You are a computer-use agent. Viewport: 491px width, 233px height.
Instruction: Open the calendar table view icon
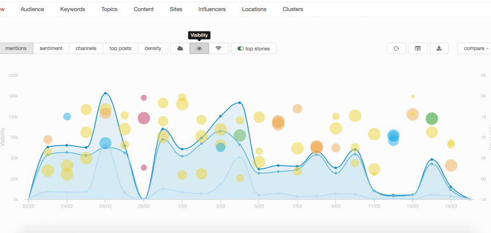417,48
